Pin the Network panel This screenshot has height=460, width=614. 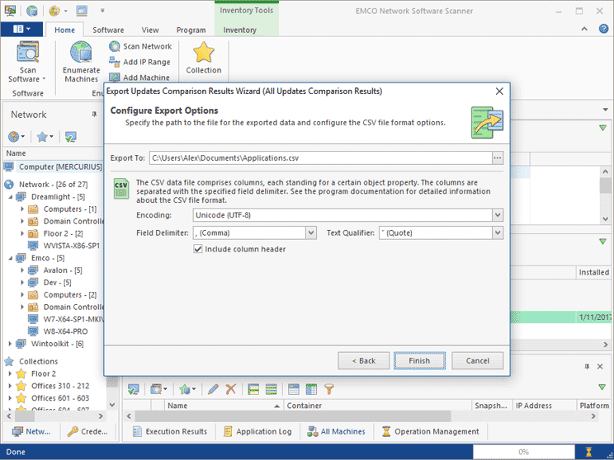coord(94,115)
